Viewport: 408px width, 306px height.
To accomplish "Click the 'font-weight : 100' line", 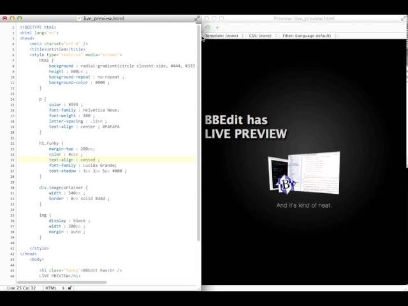I will (72, 115).
